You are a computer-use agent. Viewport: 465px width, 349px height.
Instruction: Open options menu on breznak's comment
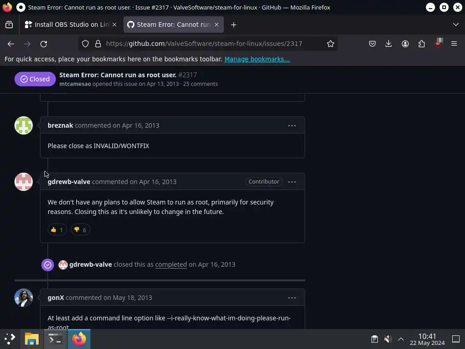[x=292, y=125]
